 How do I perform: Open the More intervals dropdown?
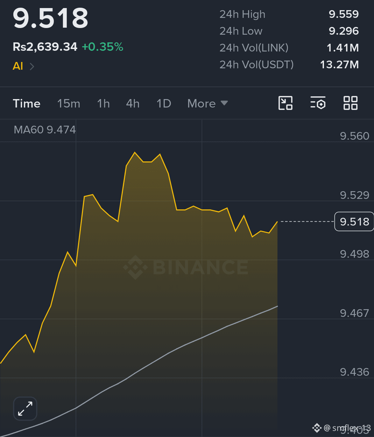[207, 103]
